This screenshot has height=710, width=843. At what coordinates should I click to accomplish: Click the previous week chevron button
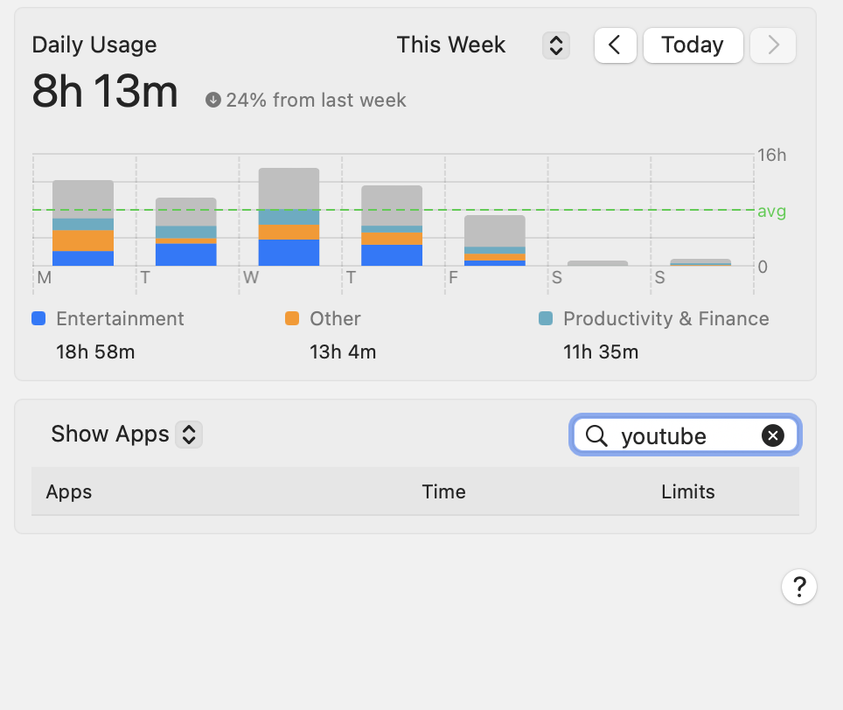[616, 45]
